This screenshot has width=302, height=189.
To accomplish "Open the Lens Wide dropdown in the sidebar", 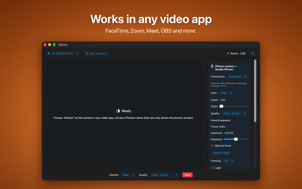I will (226, 93).
